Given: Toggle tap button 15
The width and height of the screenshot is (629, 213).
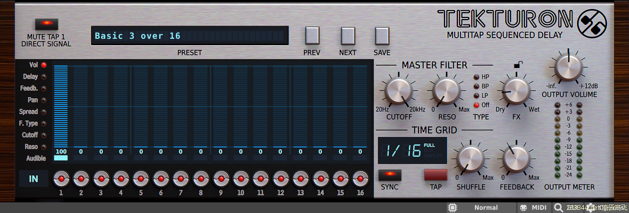Looking at the screenshot, I should point(340,179).
